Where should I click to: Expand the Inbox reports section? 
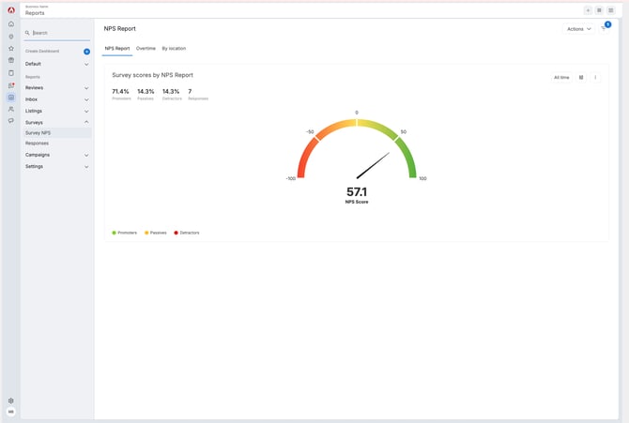pos(56,99)
